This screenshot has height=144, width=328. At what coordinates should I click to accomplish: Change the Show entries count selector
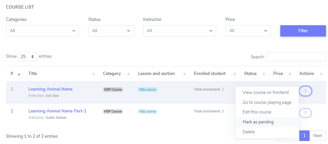coord(28,57)
